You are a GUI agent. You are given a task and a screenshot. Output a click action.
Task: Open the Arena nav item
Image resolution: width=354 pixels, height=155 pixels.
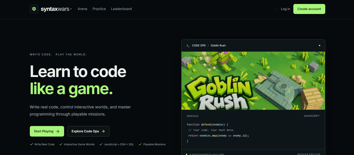coord(82,9)
